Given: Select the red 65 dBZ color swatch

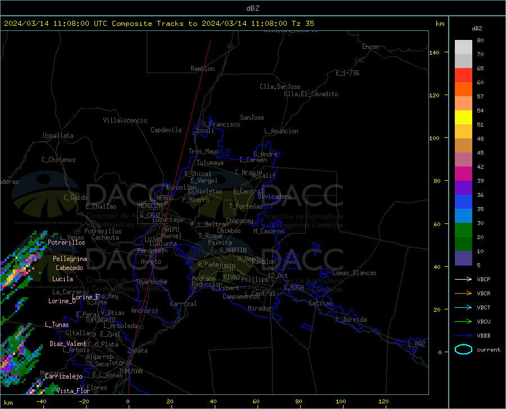Looking at the screenshot, I should (x=463, y=75).
